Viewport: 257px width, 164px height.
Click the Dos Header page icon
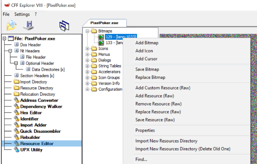tap(17, 44)
